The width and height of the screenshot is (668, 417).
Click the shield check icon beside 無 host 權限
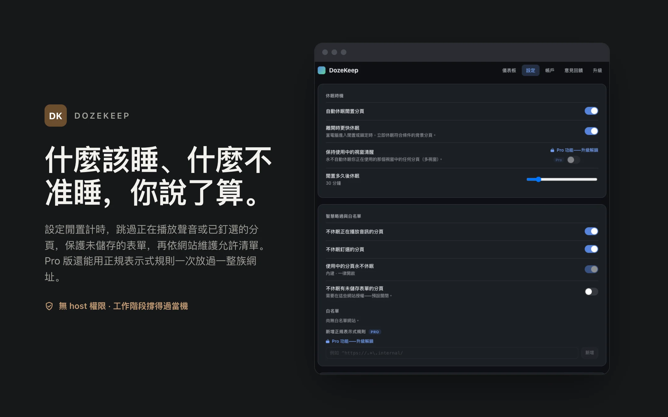(49, 306)
